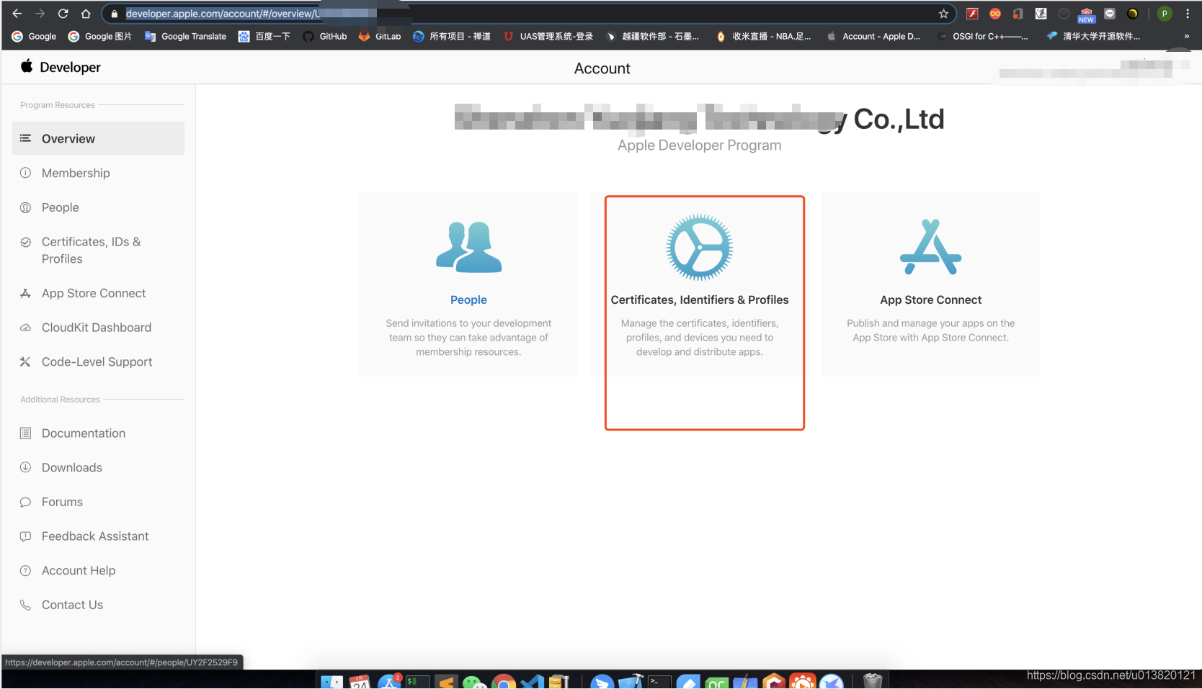Reload the Apple Developer page
The image size is (1202, 689).
click(x=63, y=14)
